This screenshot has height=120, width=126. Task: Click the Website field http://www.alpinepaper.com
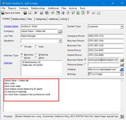103,69
